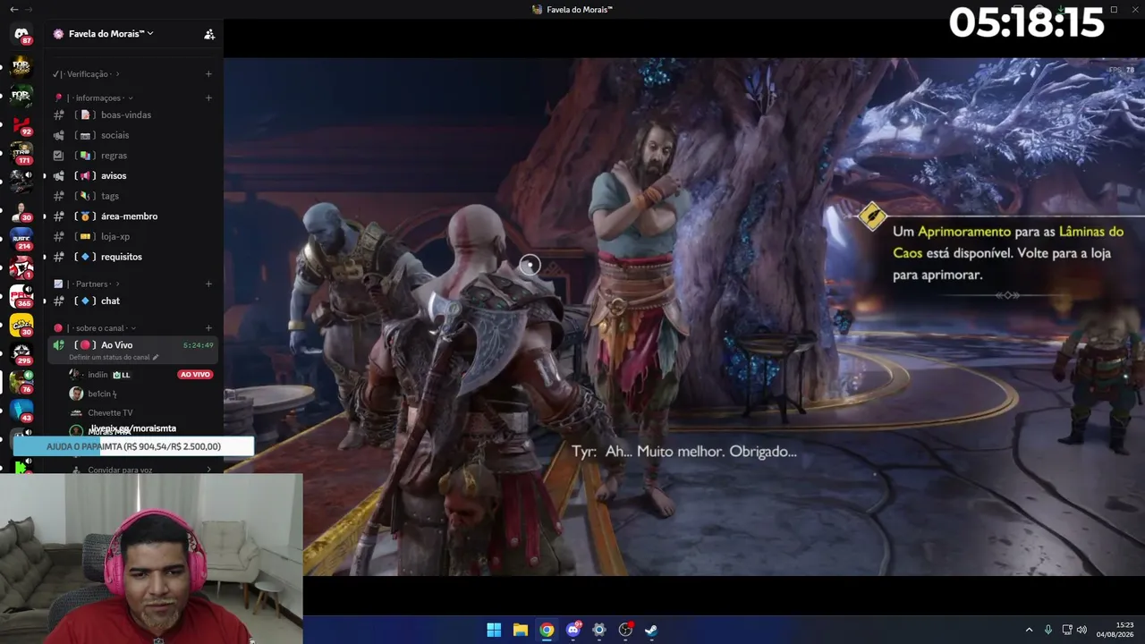
Task: Click 'Definir um status do canal'
Action: click(114, 358)
